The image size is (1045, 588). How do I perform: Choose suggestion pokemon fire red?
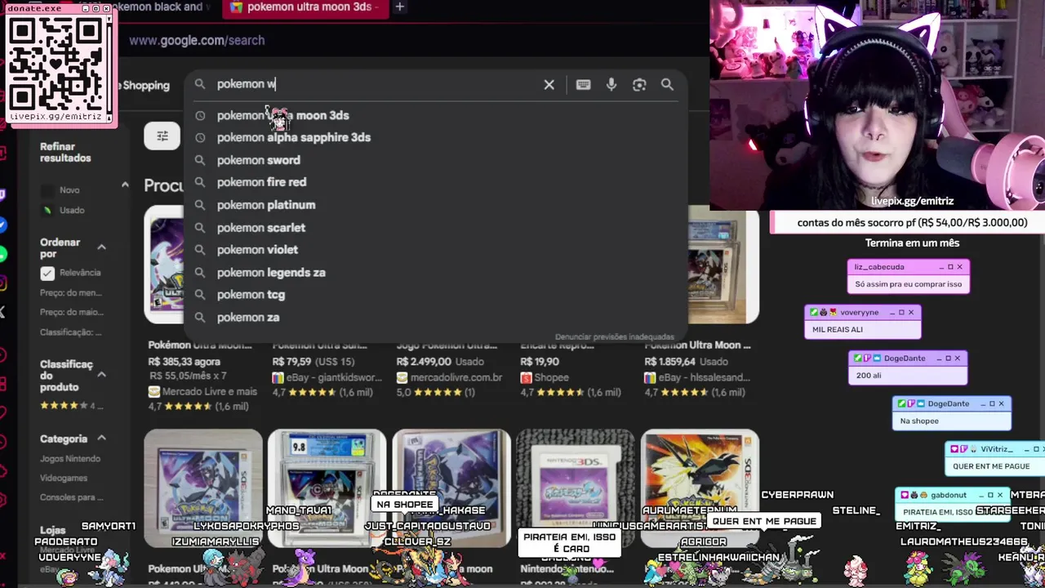point(261,182)
